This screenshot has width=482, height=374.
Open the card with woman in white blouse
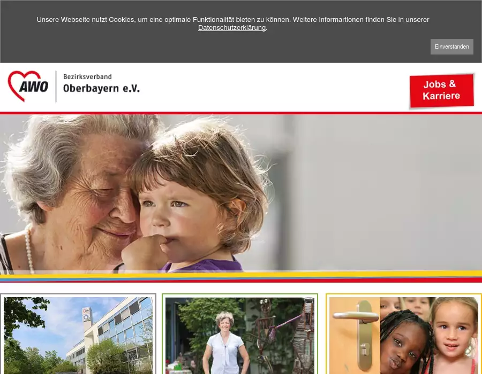pos(240,334)
